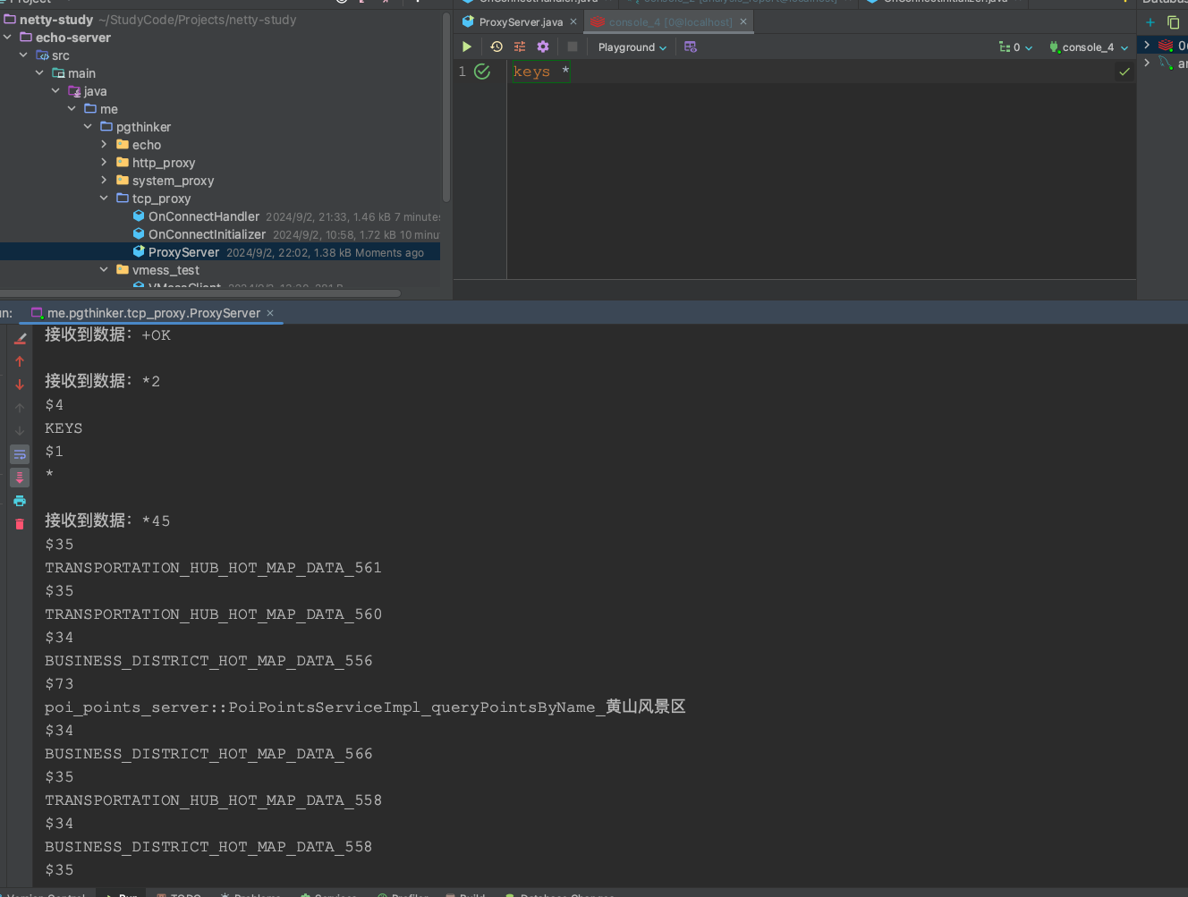
Task: Click the edit/clear pencil icon in the Run panel
Action: point(20,338)
